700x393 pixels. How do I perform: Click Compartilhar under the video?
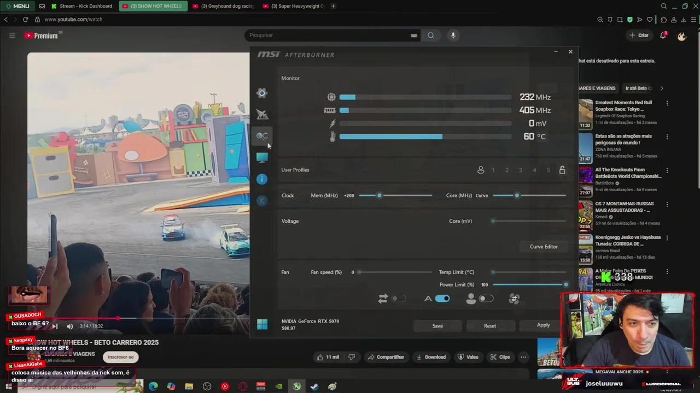(386, 357)
